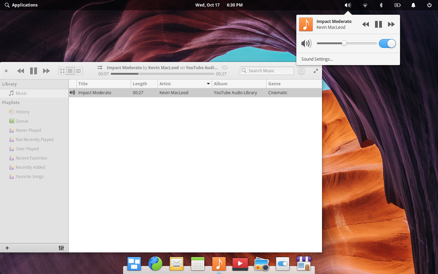Launch the YouTube app from the dock

240,264
